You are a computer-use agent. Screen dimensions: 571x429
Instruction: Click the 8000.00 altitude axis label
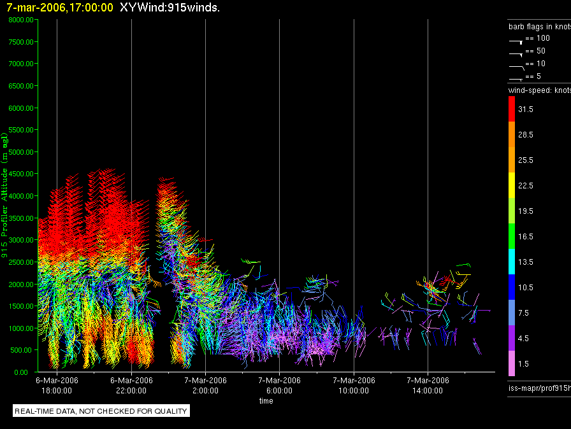coord(21,20)
